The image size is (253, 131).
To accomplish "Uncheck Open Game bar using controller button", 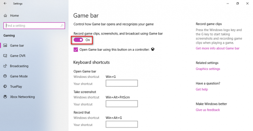I will pyautogui.click(x=76, y=49).
